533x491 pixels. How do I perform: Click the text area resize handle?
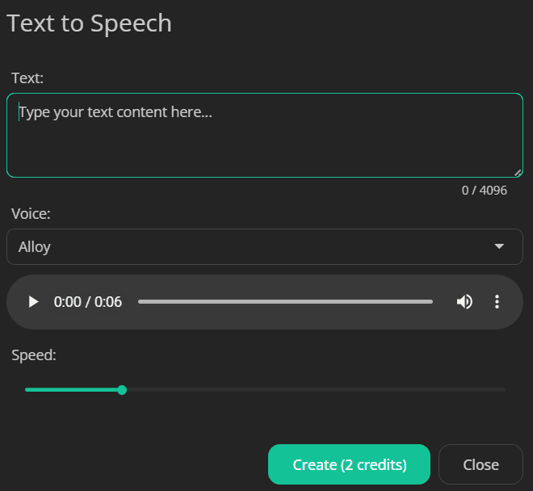(x=518, y=173)
